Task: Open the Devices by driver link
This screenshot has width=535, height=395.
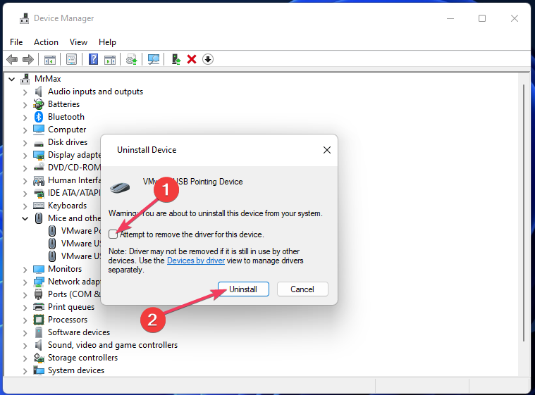Action: (196, 261)
